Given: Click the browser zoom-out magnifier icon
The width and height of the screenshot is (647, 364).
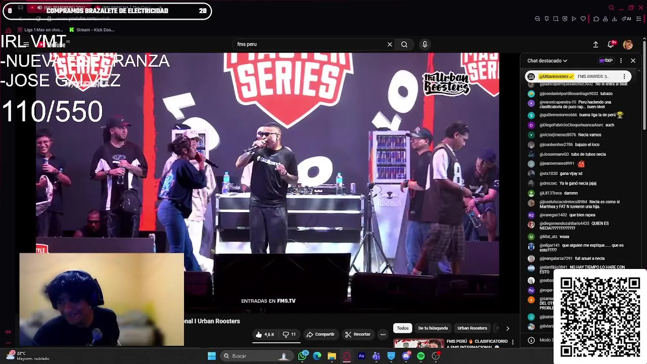Looking at the screenshot, I should coord(537,19).
